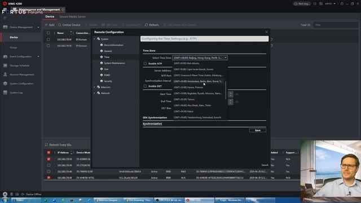Sort by the IP Address column arrows
The image size is (361, 203).
click(x=72, y=152)
